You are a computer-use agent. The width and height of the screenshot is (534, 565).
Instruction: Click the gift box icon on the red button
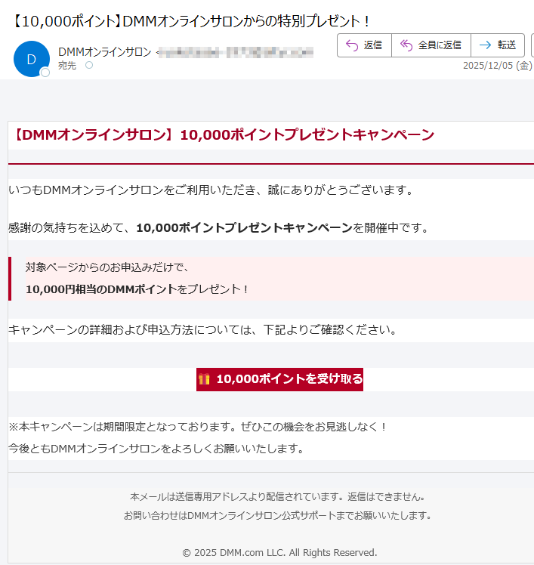point(204,379)
